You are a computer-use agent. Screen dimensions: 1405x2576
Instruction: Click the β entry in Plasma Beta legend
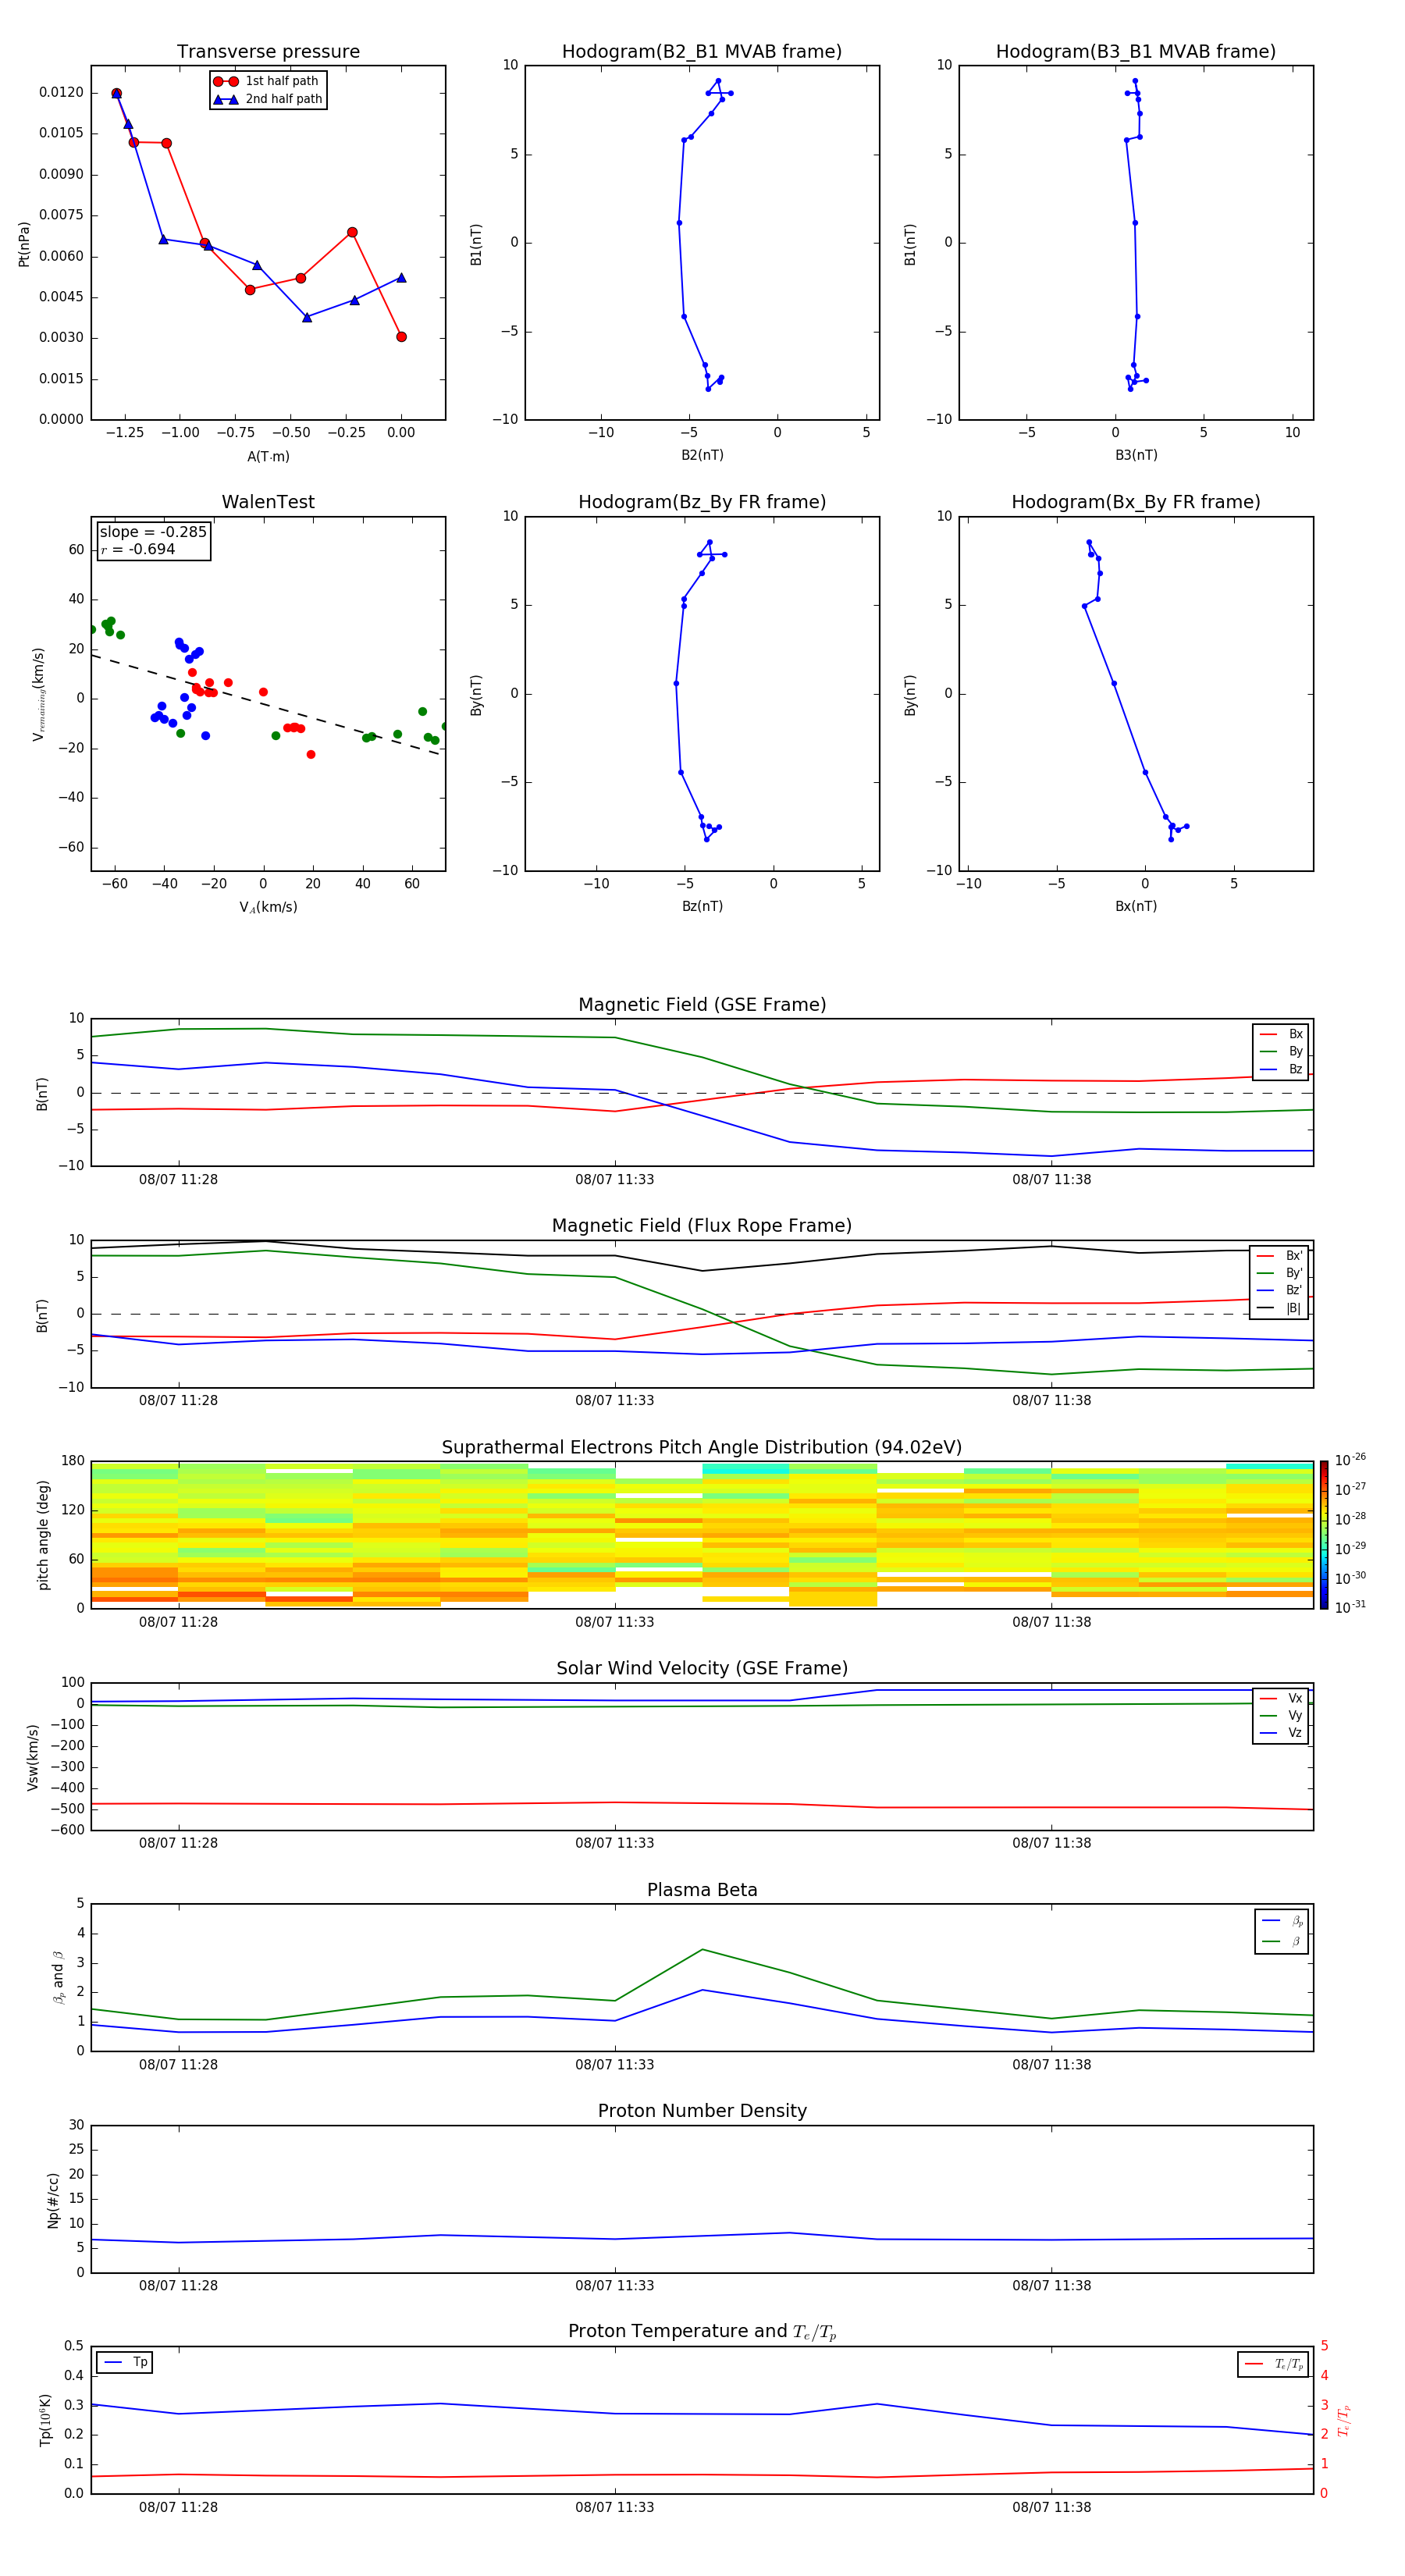click(x=1282, y=1942)
